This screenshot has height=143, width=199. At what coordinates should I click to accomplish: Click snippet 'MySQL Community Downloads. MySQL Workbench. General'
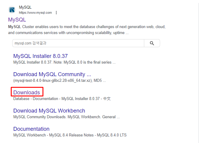[66, 117]
